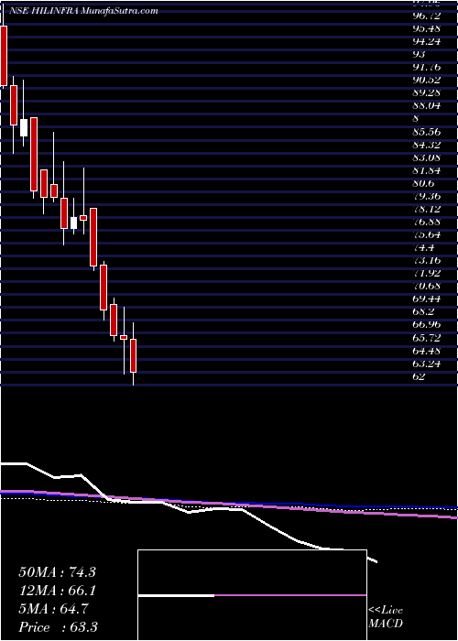
Task: Pick the 76.88 price axis label
Action: coord(427,222)
